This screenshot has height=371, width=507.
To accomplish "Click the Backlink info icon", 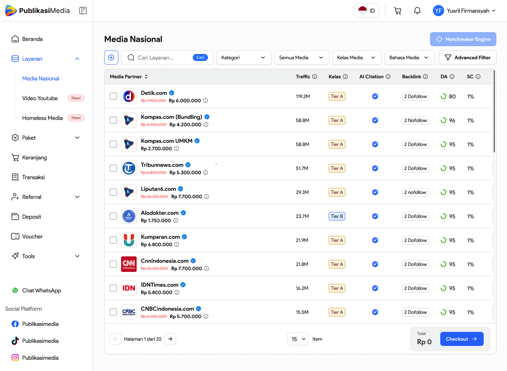I will [425, 77].
